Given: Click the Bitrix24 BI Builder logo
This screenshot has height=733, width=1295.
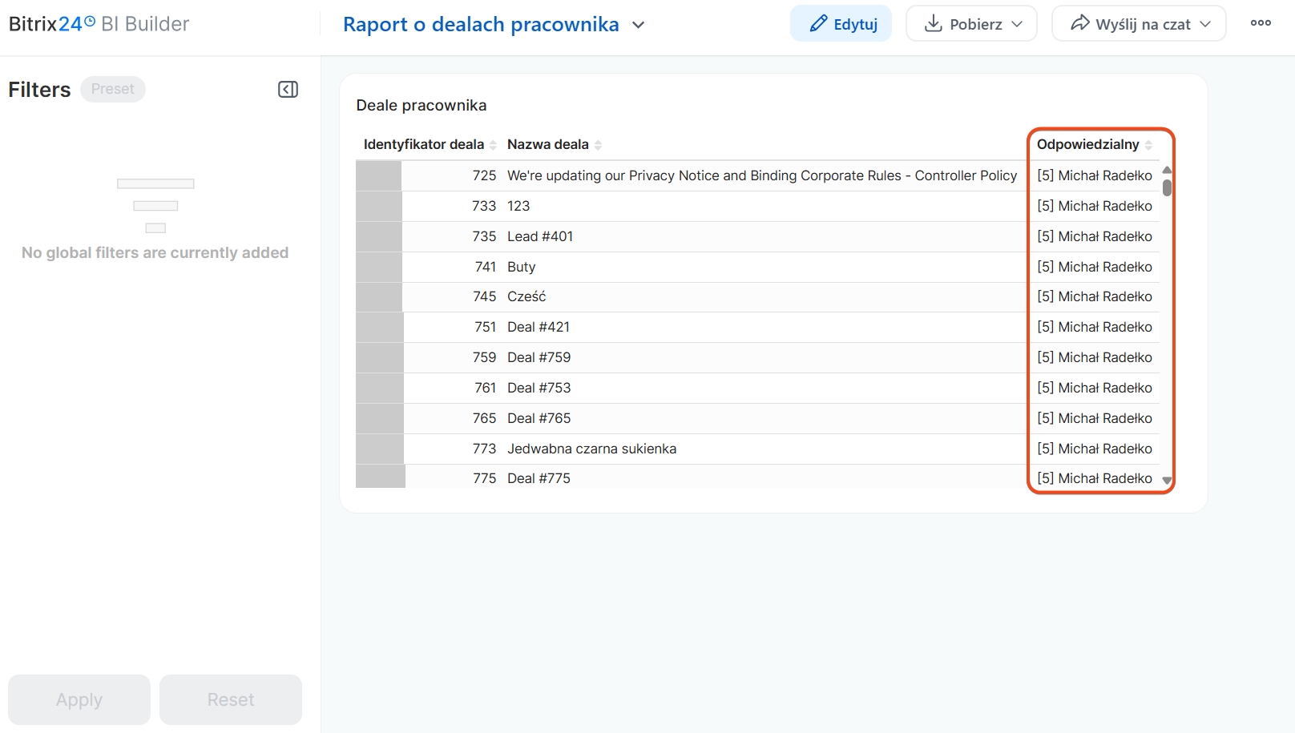Looking at the screenshot, I should pos(99,24).
